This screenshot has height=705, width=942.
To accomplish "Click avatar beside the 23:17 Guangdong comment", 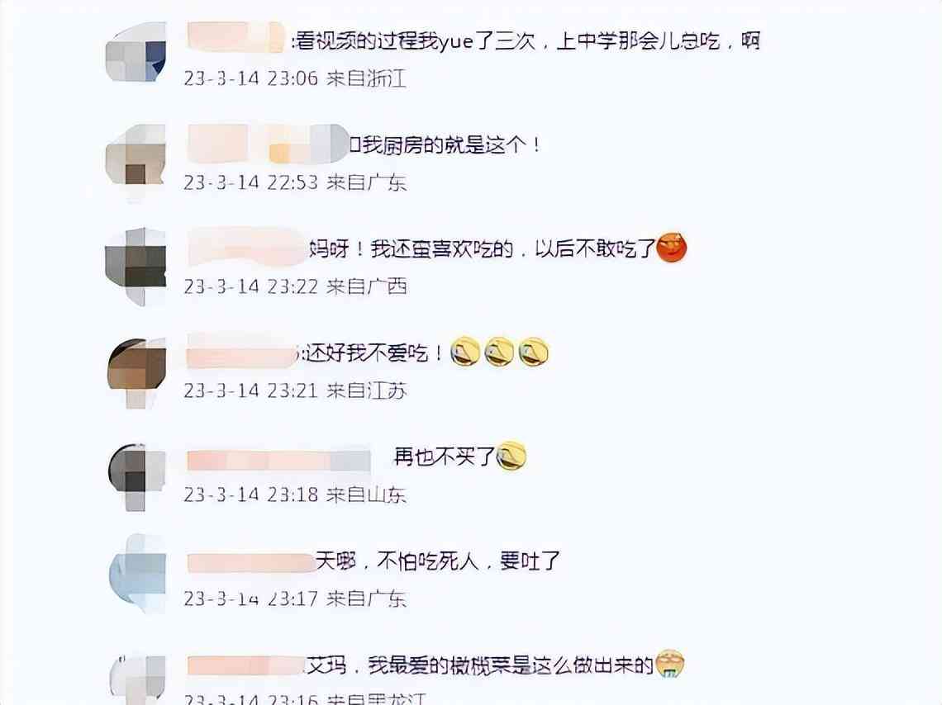I will [x=137, y=575].
